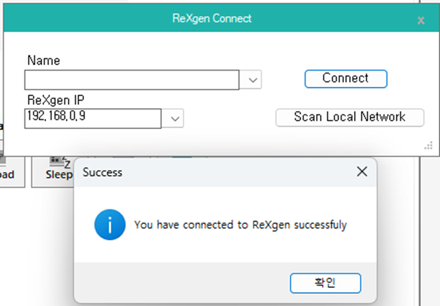Close the Success message dialog
The image size is (440, 306).
coord(362,171)
